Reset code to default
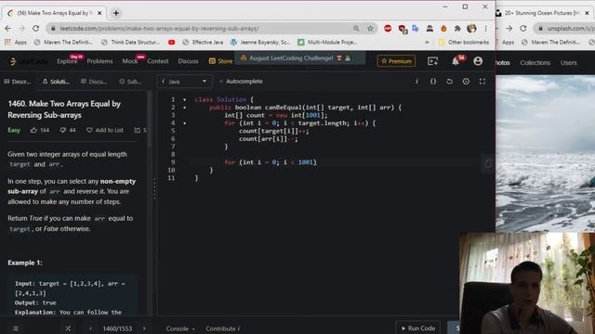This screenshot has height=334, width=595. point(449,82)
